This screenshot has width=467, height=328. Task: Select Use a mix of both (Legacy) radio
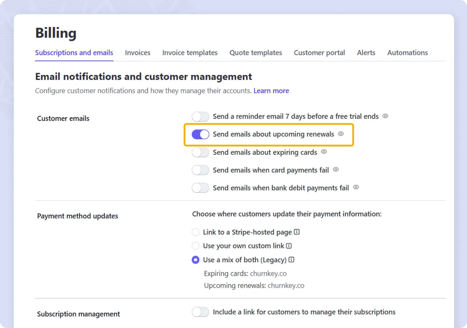(196, 260)
